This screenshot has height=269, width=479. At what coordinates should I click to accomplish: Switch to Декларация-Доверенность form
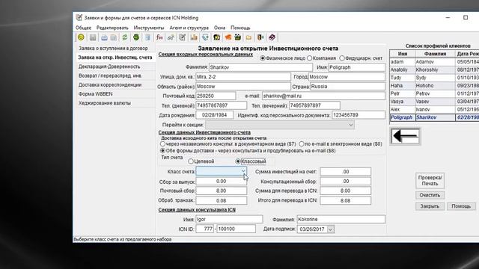click(115, 67)
